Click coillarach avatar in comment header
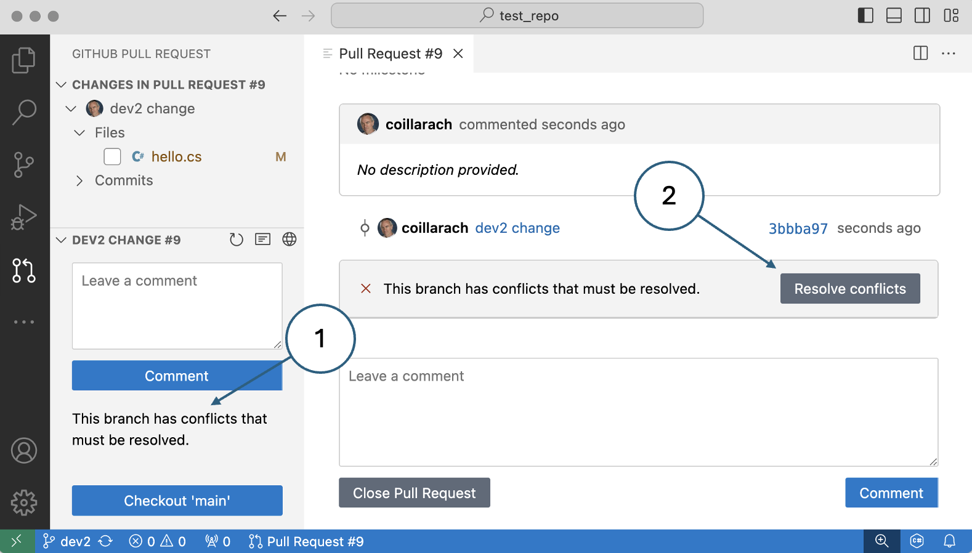Screen dimensions: 972x553 click(368, 124)
